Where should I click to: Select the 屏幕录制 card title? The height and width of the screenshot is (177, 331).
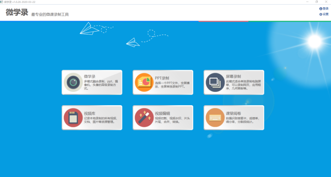click(233, 77)
